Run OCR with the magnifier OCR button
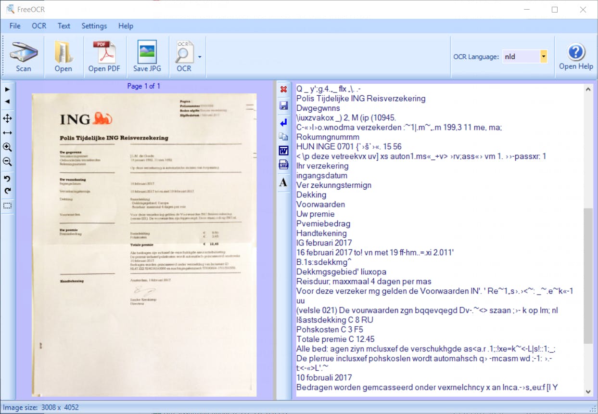598x414 pixels. pos(184,57)
